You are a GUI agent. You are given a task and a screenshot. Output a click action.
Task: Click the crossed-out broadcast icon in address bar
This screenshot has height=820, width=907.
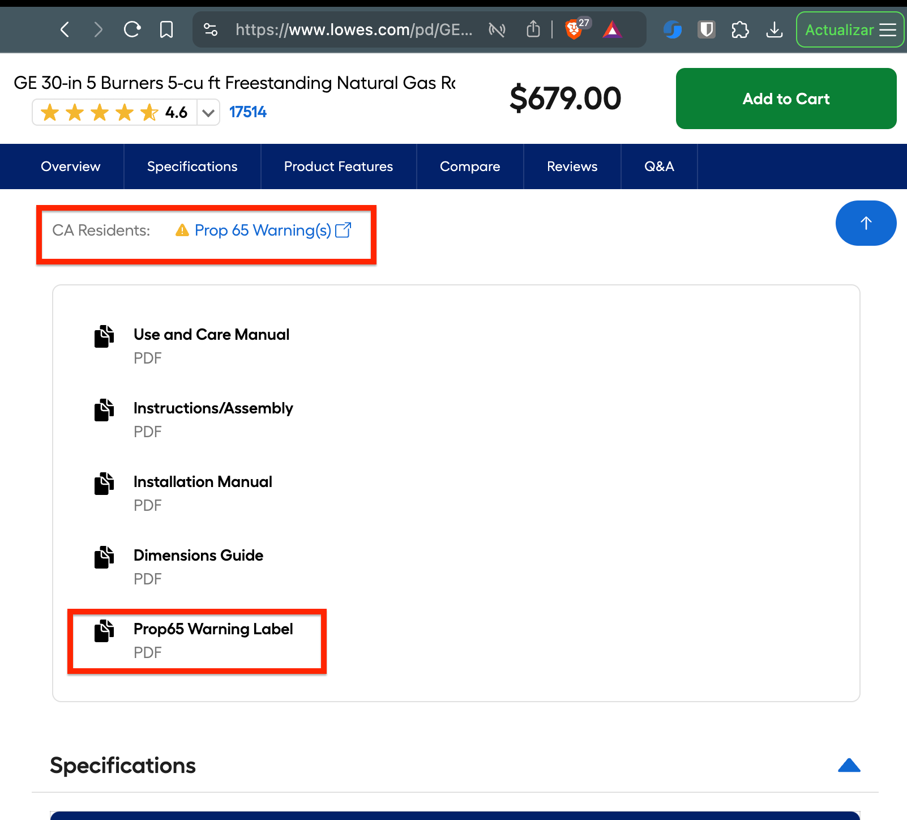coord(497,29)
